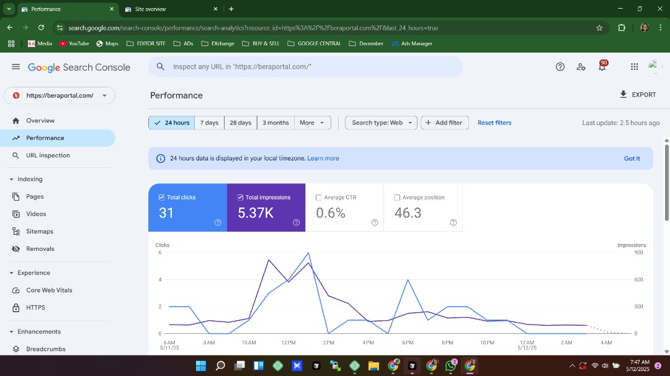The image size is (670, 376).
Task: Open the Search type: Web dropdown
Action: pos(381,123)
